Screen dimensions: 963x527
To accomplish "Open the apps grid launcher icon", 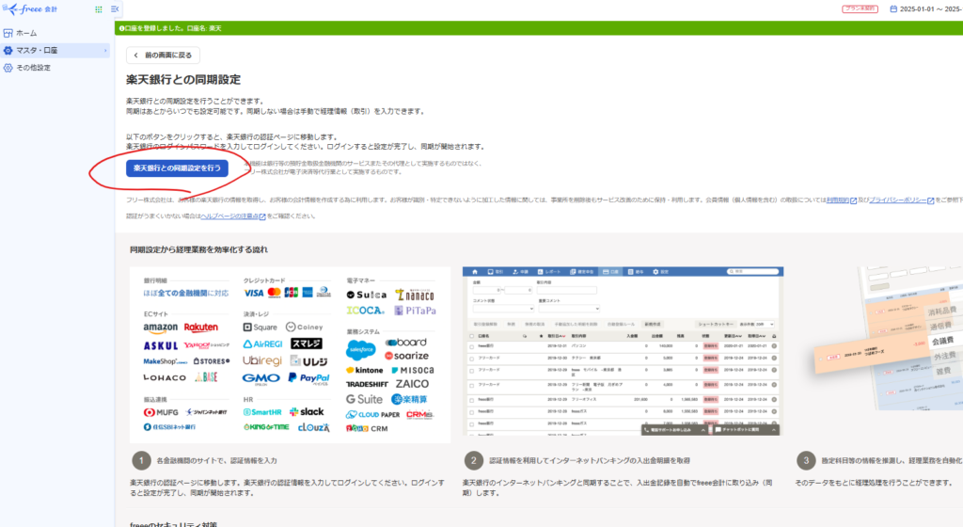I will pyautogui.click(x=98, y=9).
